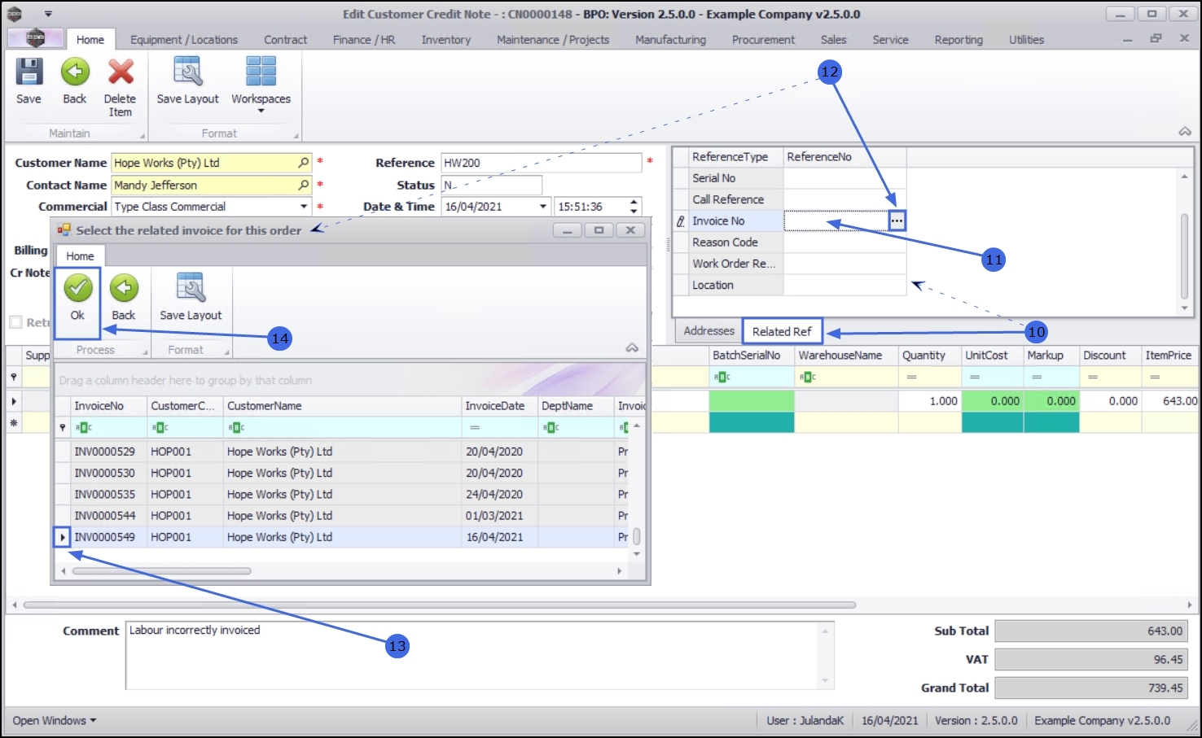Open the Equipment / Locations tab
Viewport: 1202px width, 738px height.
pos(184,40)
